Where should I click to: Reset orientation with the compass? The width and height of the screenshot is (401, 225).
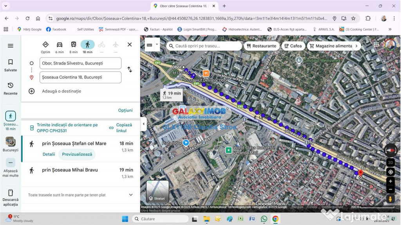(x=390, y=150)
